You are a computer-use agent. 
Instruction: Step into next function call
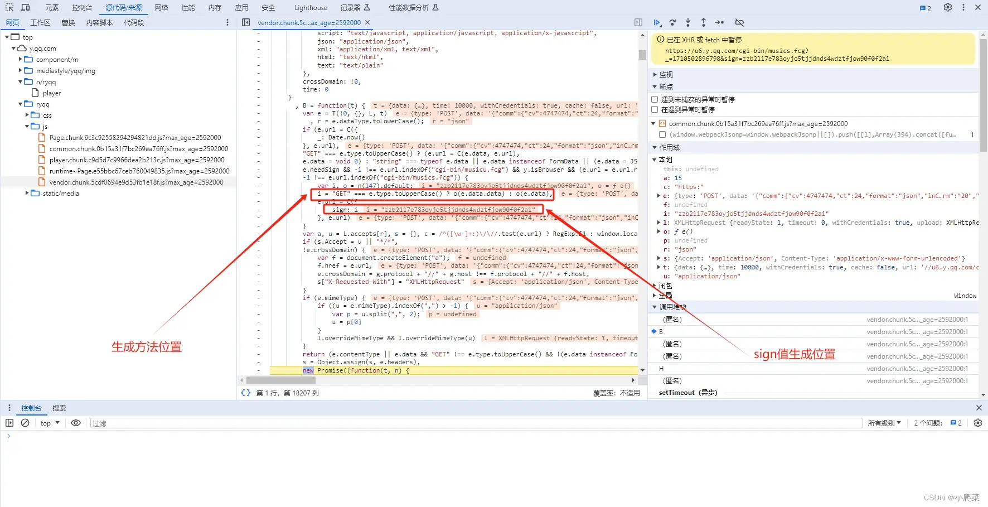pyautogui.click(x=688, y=22)
